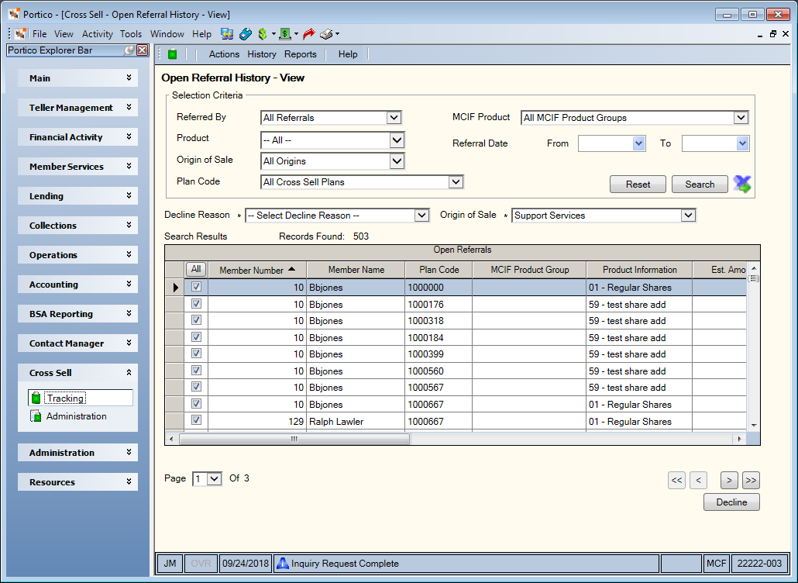
Task: Open the History menu
Action: 262,54
